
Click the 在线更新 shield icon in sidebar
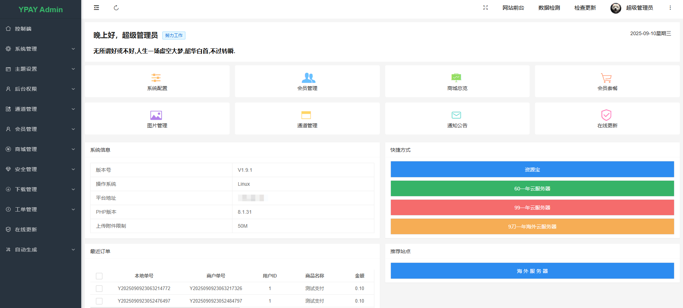[8, 229]
